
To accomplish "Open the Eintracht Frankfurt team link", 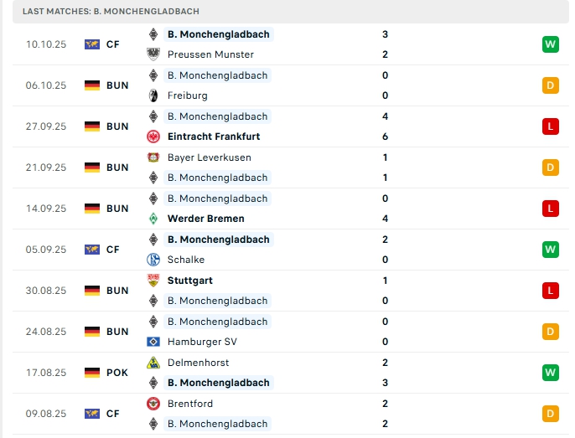I will [x=214, y=137].
